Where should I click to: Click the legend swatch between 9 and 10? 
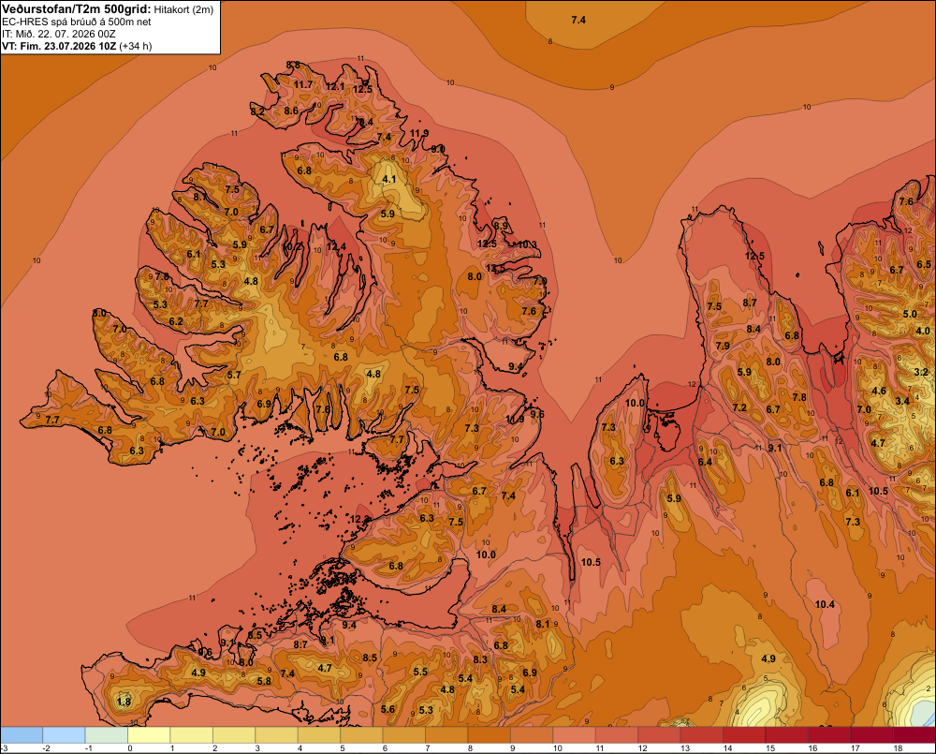532,735
